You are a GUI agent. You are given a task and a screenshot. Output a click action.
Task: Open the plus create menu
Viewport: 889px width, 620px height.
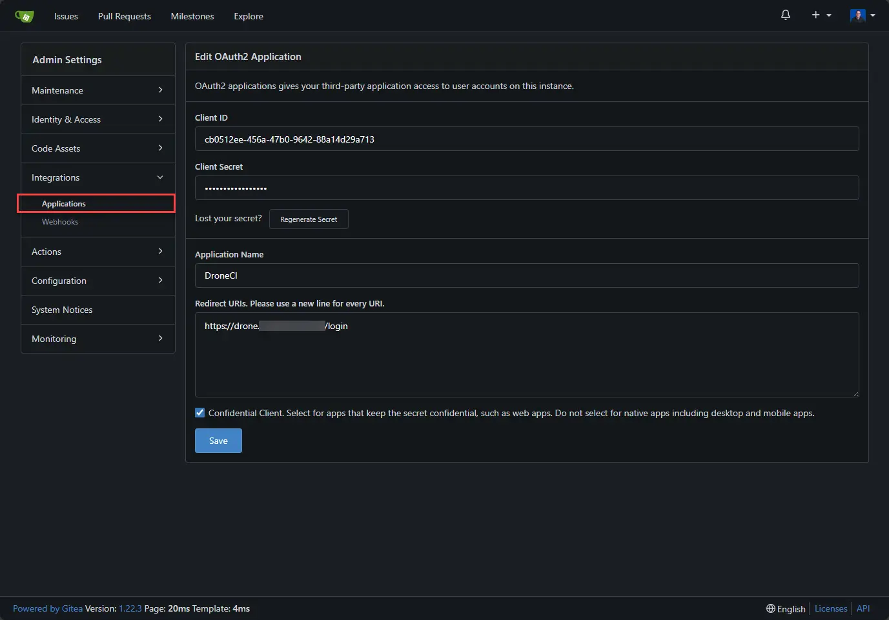(x=821, y=15)
